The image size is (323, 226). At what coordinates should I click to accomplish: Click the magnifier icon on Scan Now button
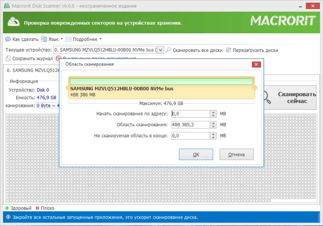(x=267, y=98)
